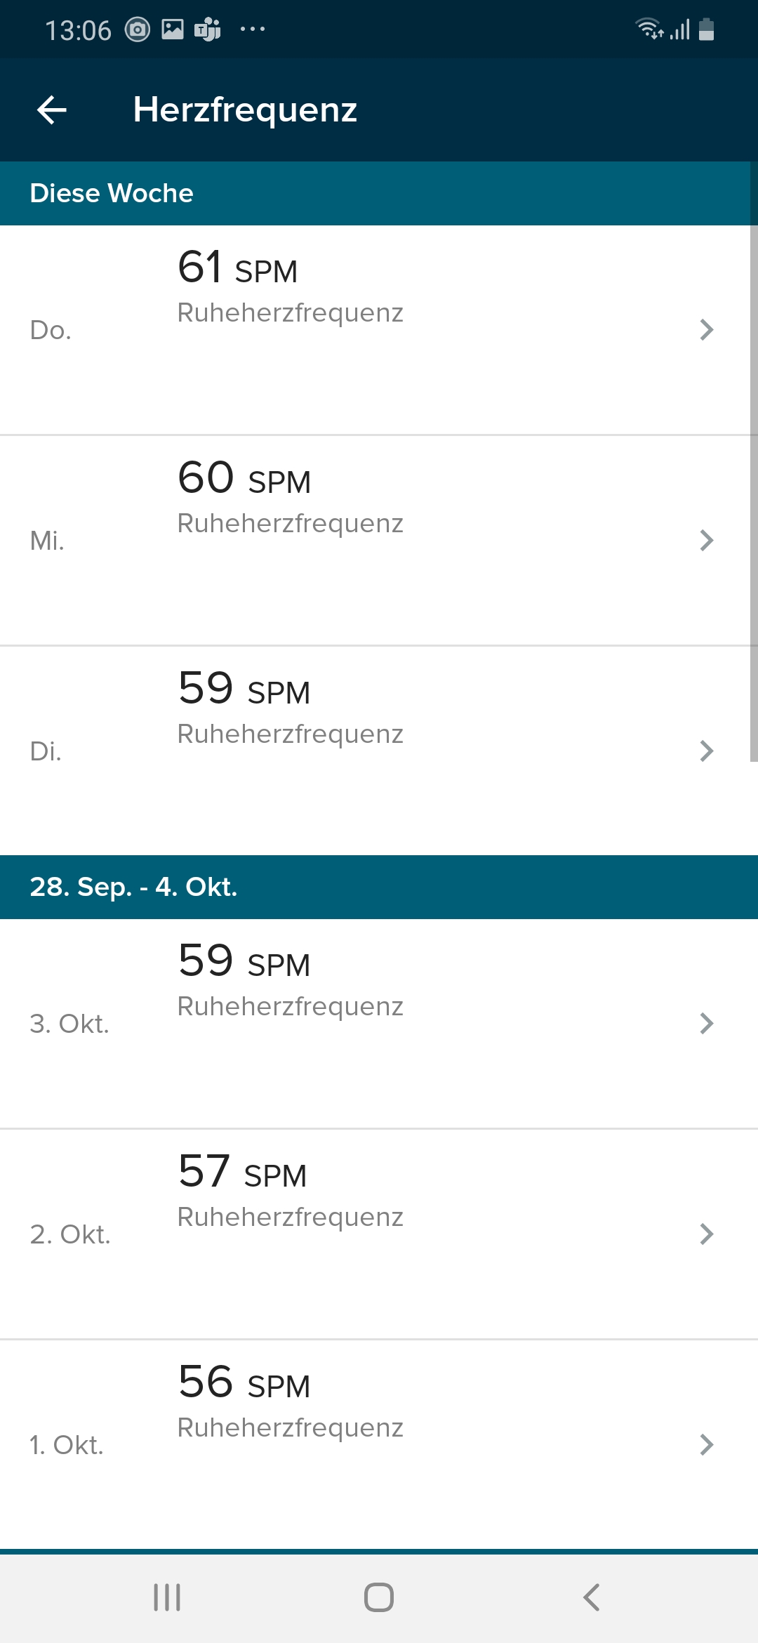Tap the back arrow in the Herzfrequenz header
Image resolution: width=758 pixels, height=1643 pixels.
tap(52, 110)
